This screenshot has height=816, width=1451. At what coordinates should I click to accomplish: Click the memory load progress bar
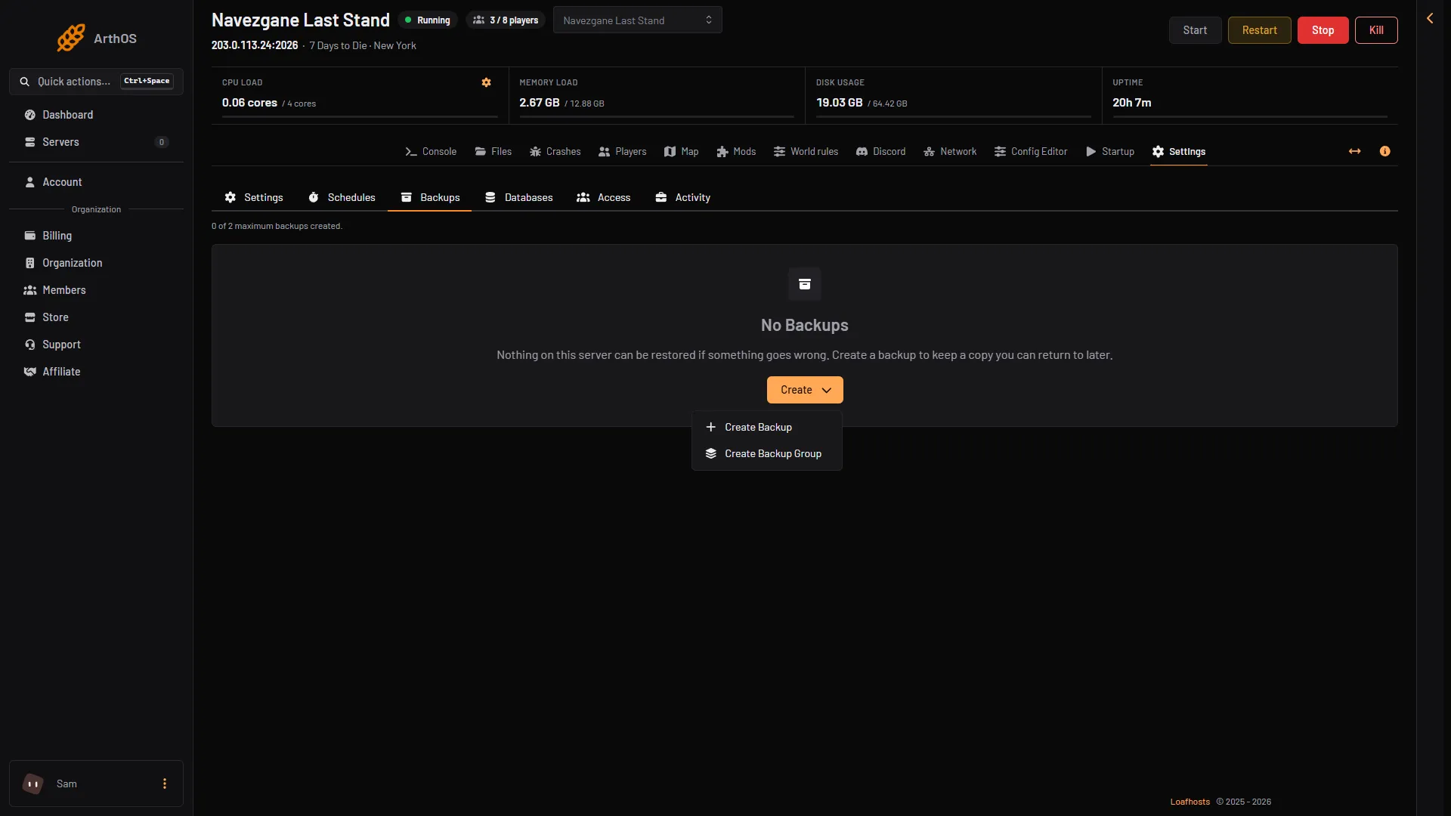tap(657, 116)
